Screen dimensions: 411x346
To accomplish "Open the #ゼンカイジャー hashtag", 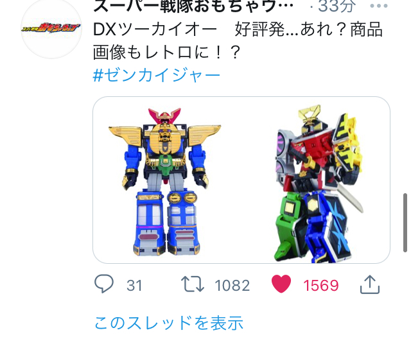I will [x=157, y=75].
